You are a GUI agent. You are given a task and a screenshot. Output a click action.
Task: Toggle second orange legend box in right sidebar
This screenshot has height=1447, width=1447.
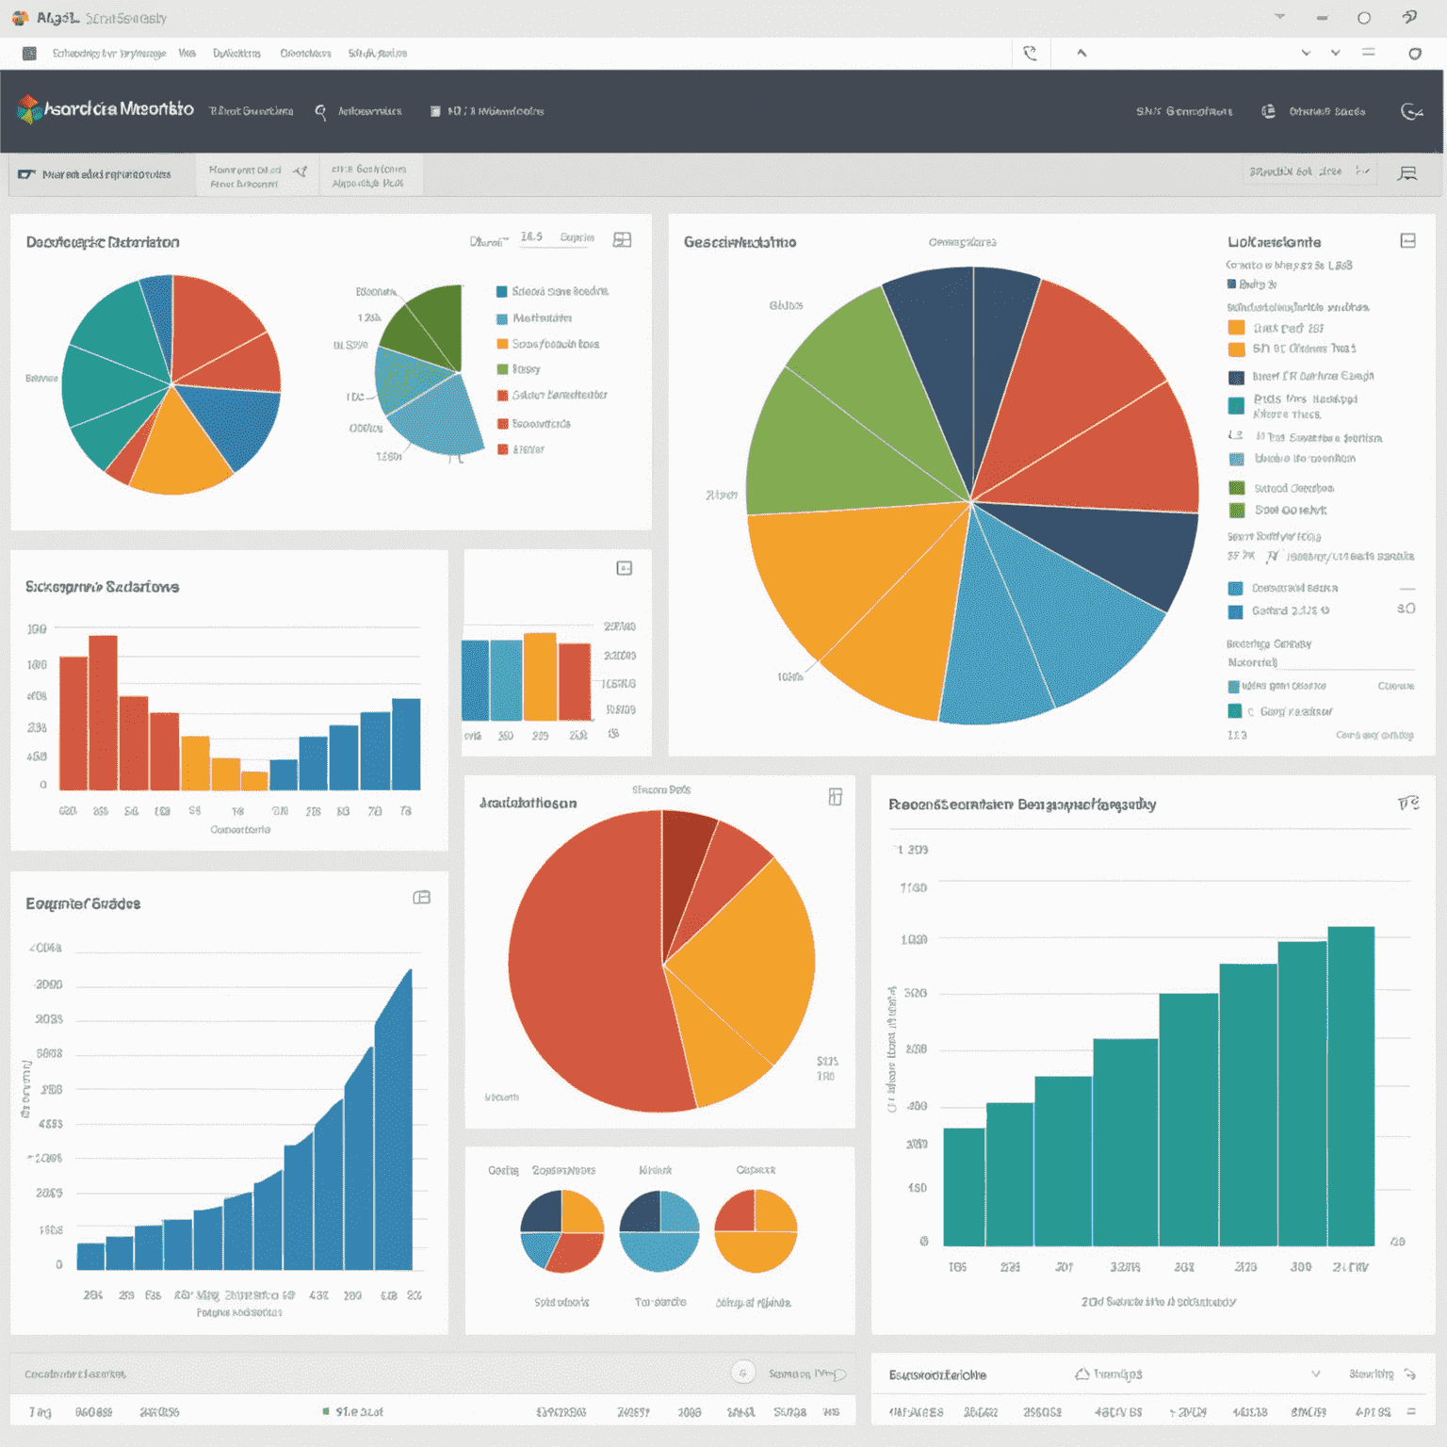1236,350
